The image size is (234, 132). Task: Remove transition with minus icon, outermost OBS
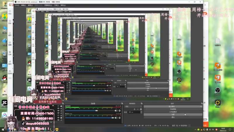[x=137, y=109]
